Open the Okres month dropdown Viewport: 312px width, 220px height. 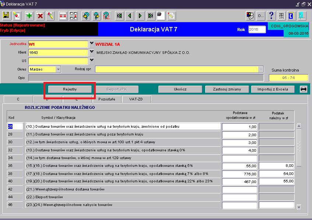(x=58, y=69)
